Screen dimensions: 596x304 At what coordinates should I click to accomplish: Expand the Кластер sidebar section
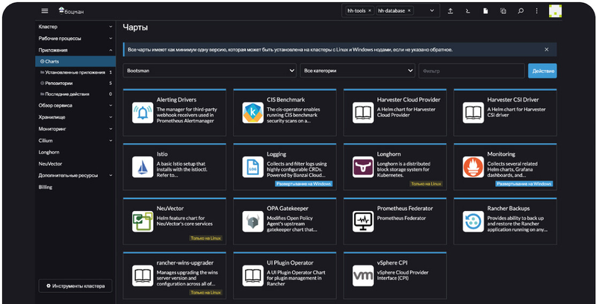[111, 27]
